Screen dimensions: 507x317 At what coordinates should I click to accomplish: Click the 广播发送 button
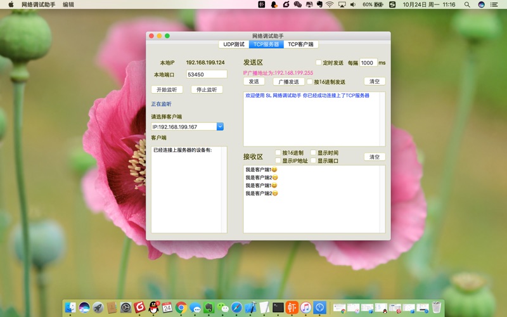click(288, 82)
